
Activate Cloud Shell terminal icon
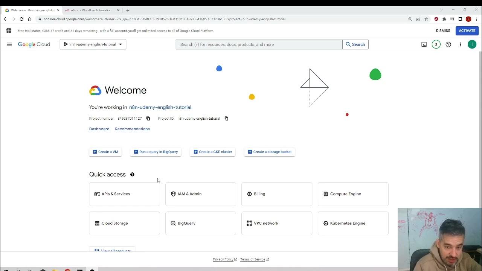coord(424,44)
